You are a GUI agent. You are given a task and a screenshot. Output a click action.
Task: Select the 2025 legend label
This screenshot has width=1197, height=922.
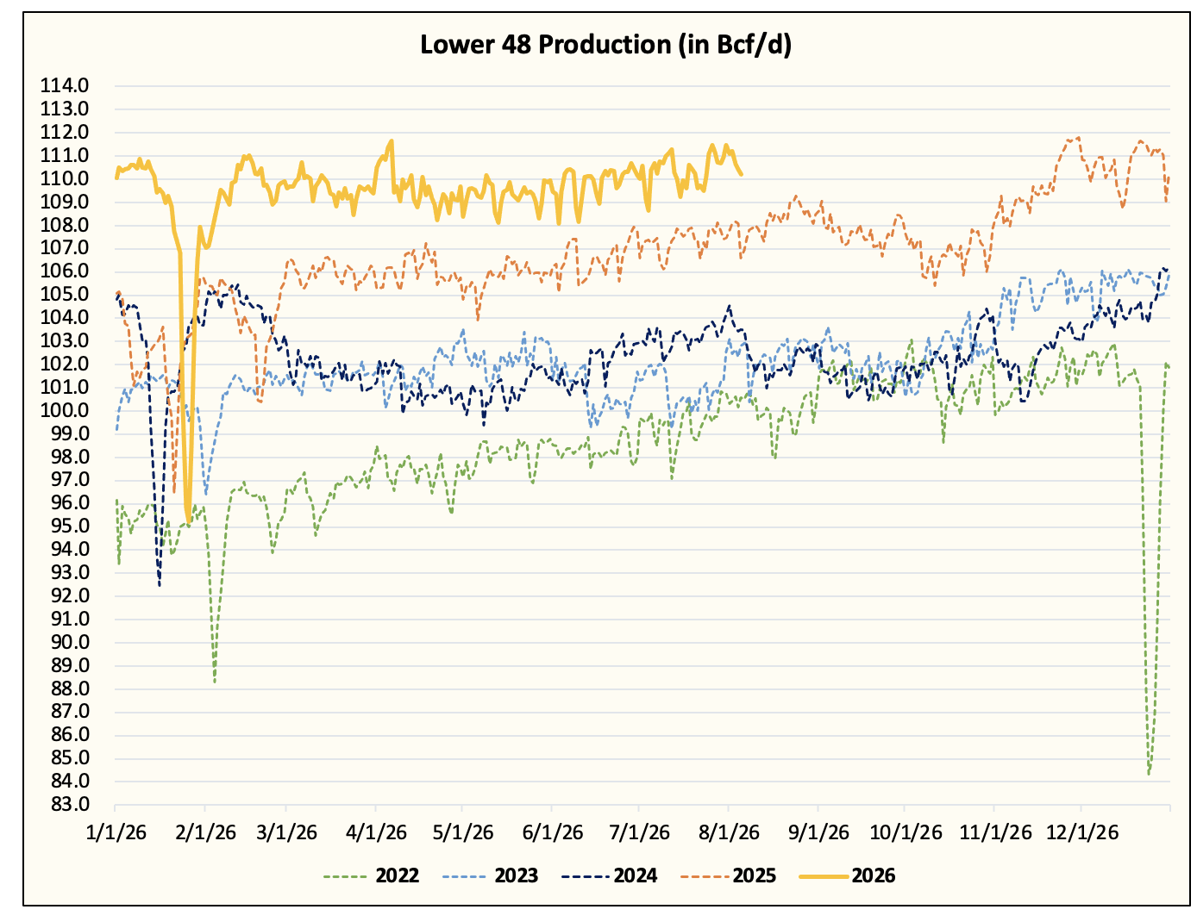(755, 876)
